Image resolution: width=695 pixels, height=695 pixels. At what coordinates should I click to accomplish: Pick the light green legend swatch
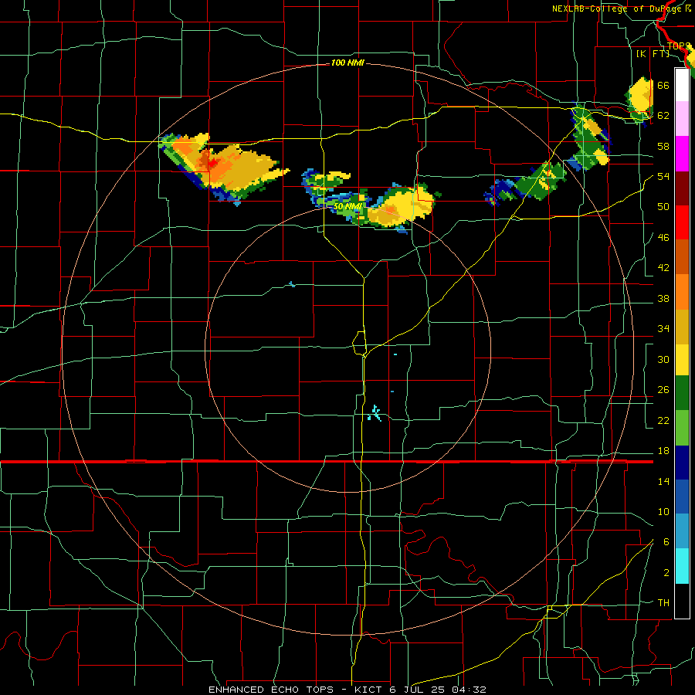click(682, 428)
